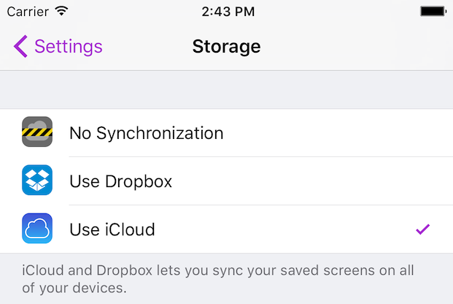Select the No Synchronization option
This screenshot has height=304, width=453.
pyautogui.click(x=147, y=133)
